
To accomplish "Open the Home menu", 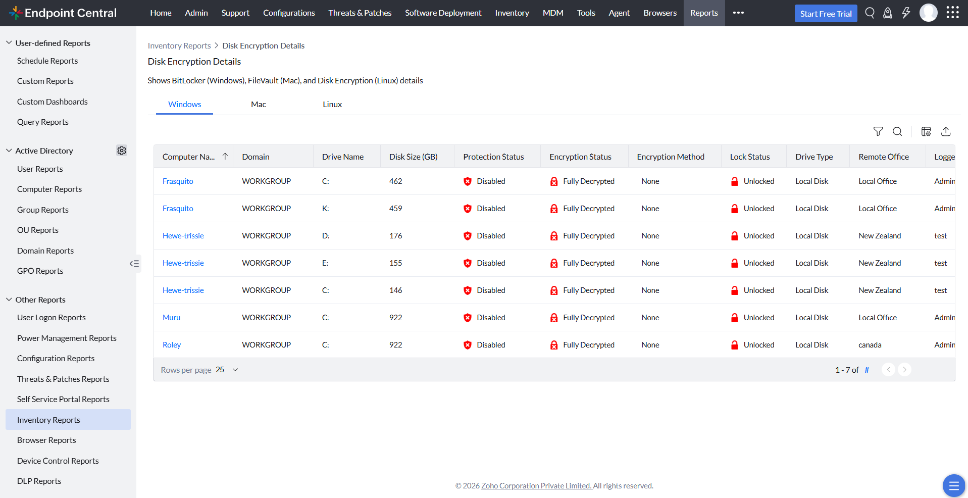I will (x=161, y=13).
